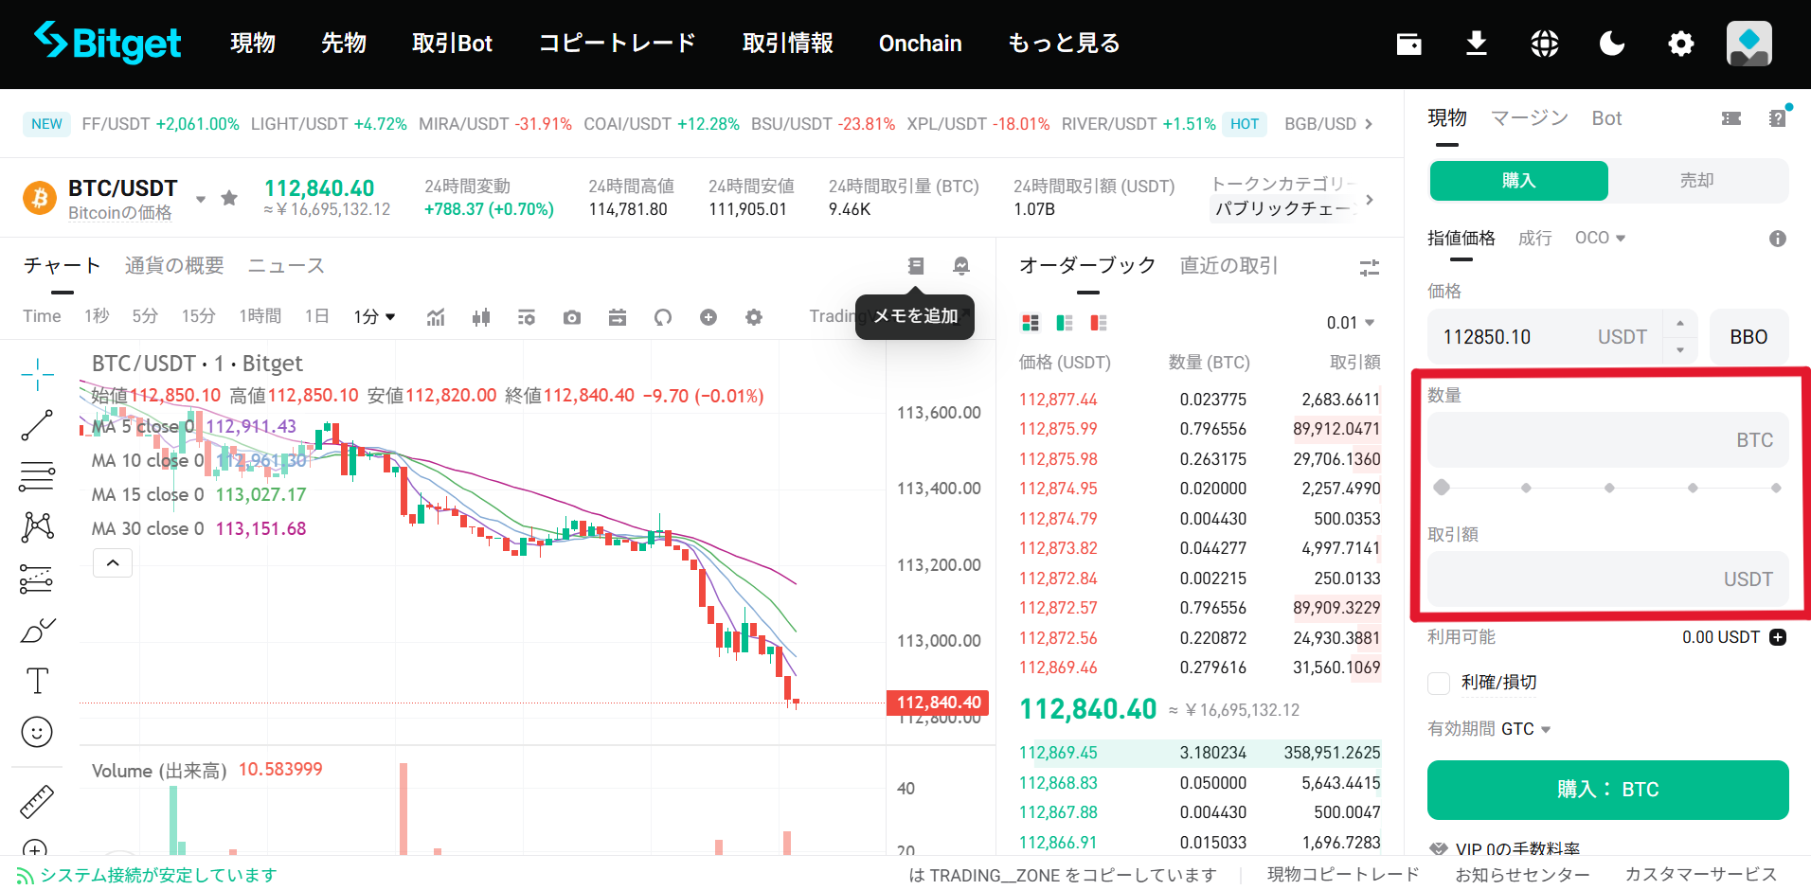The height and width of the screenshot is (890, 1811).
Task: Open the chart indicators tool
Action: pos(435,316)
